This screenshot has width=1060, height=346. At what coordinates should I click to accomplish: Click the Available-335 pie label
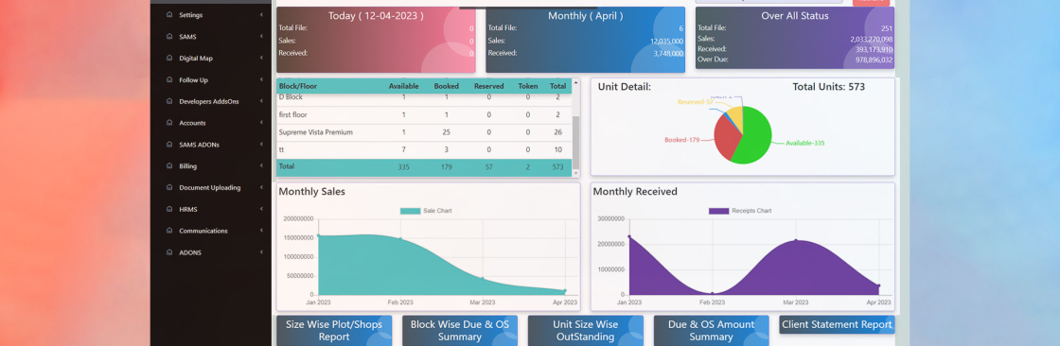coord(805,144)
